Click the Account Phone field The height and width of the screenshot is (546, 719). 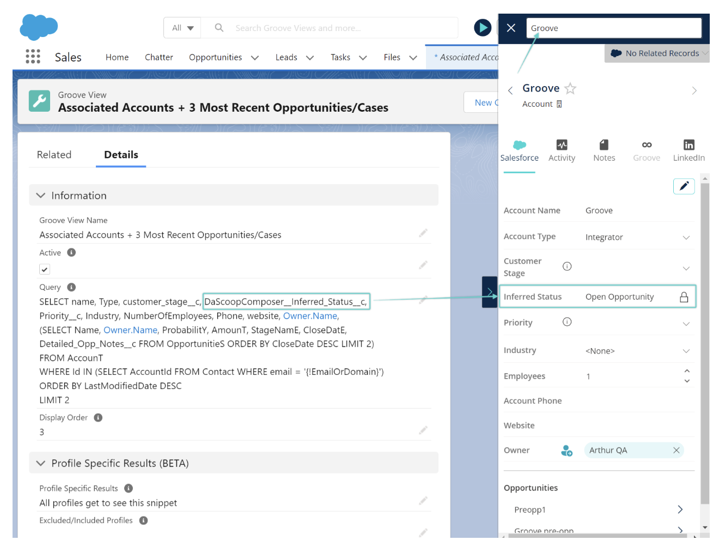599,401
